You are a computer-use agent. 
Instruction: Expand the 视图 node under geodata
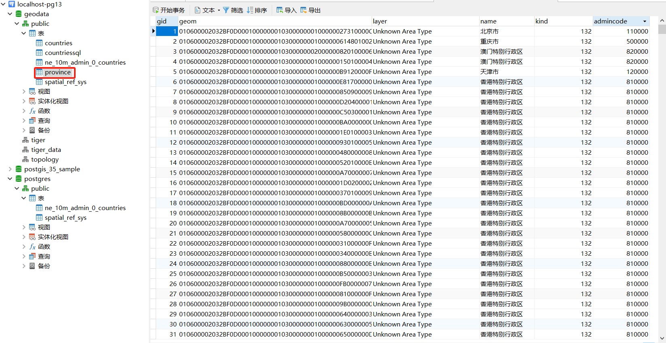click(x=24, y=91)
